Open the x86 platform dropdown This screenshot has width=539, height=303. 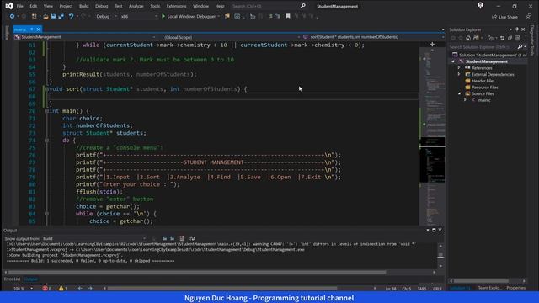[139, 16]
